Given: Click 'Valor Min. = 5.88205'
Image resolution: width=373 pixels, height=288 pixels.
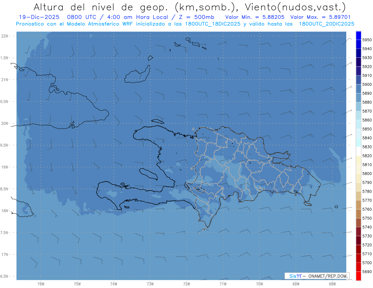Looking at the screenshot, I should (255, 17).
